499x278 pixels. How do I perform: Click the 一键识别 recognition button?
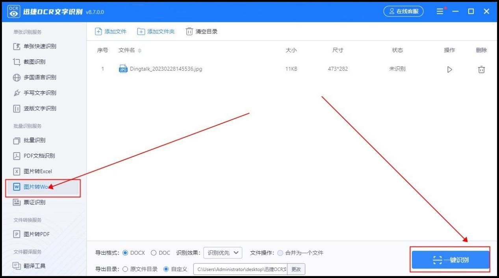tap(450, 259)
